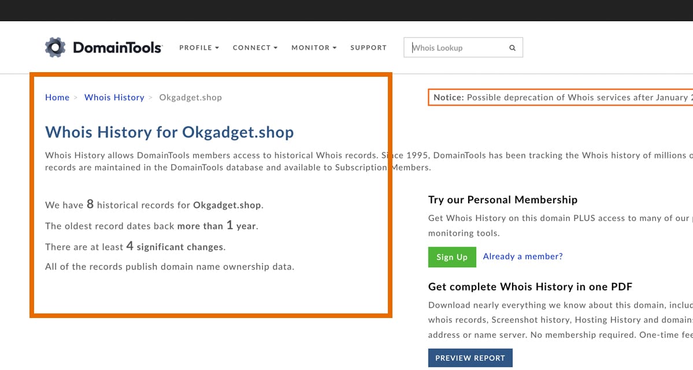The width and height of the screenshot is (693, 370).
Task: Click the Sign Up button
Action: coord(452,257)
